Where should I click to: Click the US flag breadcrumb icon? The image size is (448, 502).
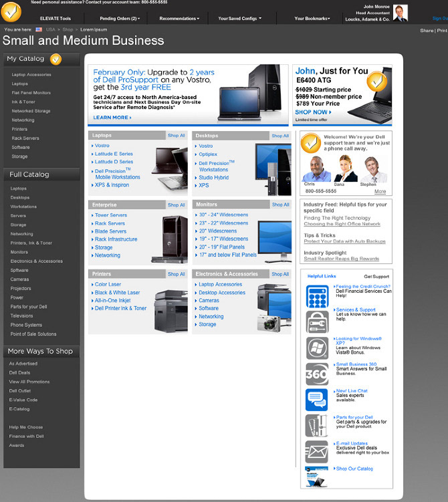tap(39, 29)
